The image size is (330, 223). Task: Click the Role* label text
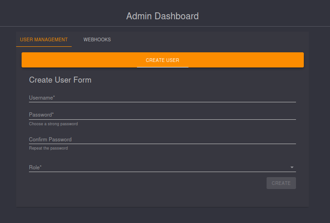click(35, 167)
